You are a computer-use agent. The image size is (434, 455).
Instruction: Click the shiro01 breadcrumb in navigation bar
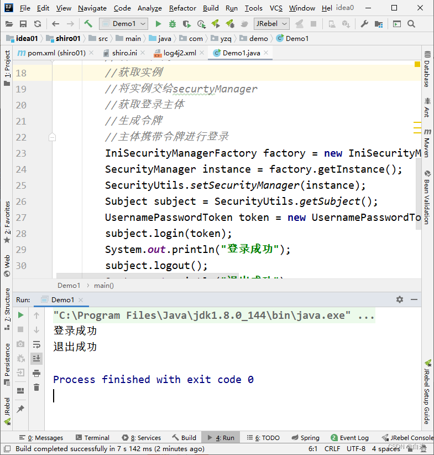(x=64, y=39)
